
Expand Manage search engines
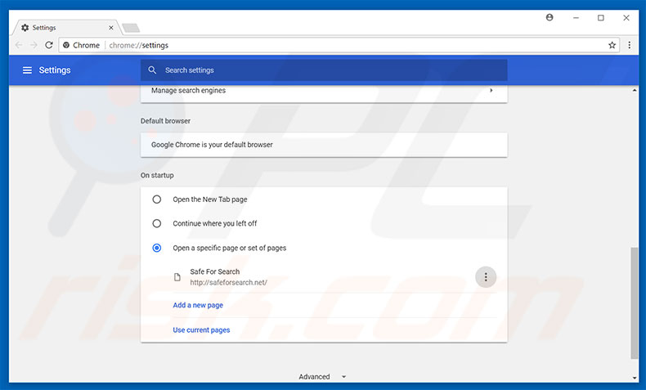(324, 91)
